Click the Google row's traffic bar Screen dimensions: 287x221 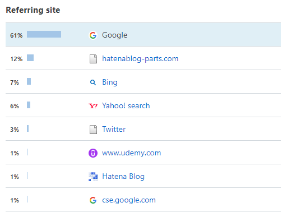click(x=44, y=34)
